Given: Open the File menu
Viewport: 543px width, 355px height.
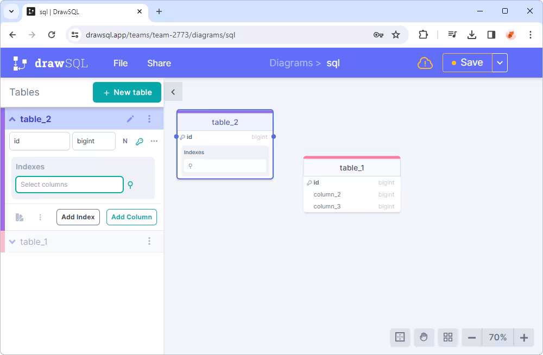Looking at the screenshot, I should [121, 64].
